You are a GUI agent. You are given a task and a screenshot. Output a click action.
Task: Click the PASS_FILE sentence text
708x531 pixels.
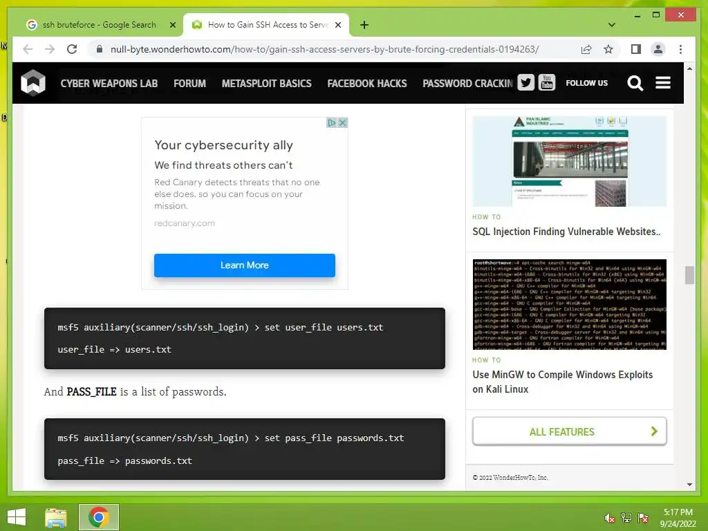[x=135, y=391]
